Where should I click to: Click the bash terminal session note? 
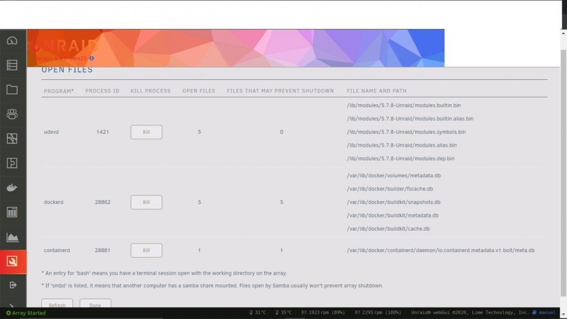click(164, 273)
